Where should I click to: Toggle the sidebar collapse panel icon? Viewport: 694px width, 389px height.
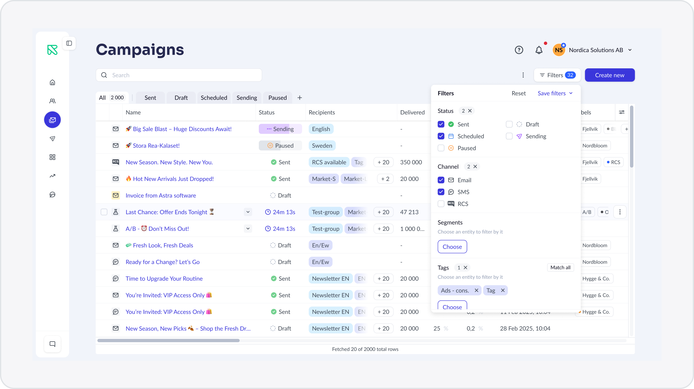[x=69, y=43]
